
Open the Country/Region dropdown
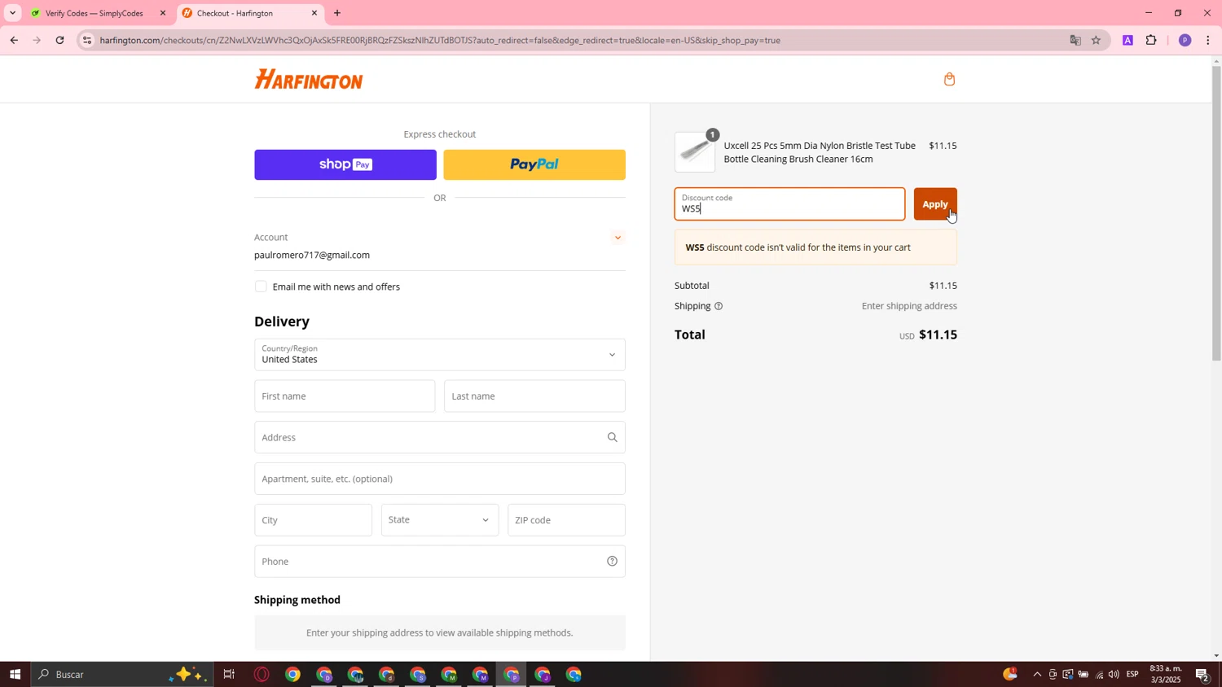[440, 355]
